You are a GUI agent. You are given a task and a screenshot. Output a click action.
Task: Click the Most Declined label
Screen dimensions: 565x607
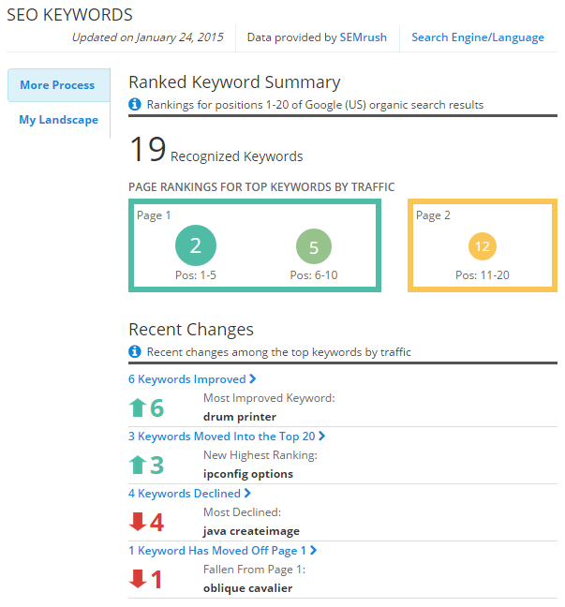point(242,512)
